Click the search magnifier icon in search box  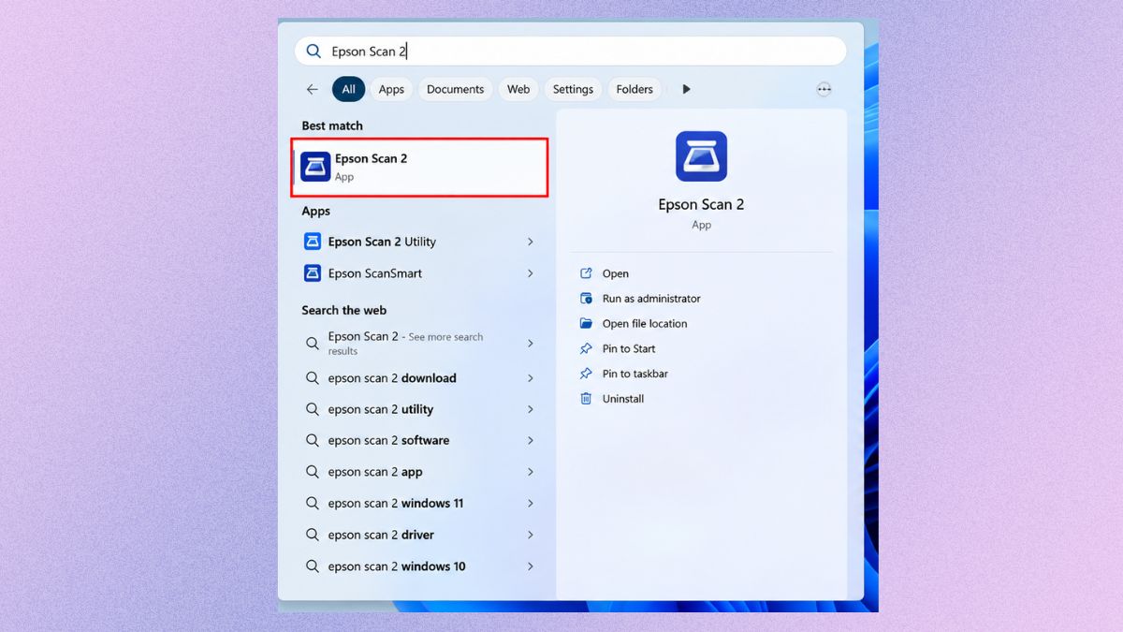coord(314,51)
